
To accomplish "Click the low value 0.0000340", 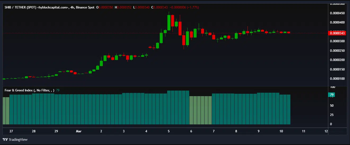I will [x=143, y=7].
